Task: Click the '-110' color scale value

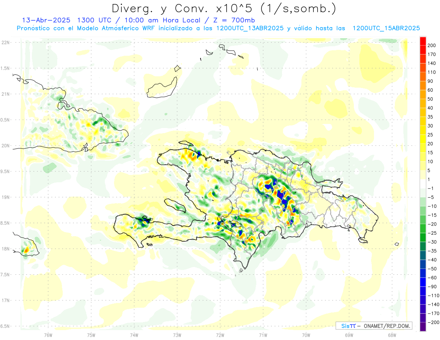Action: tap(433, 296)
